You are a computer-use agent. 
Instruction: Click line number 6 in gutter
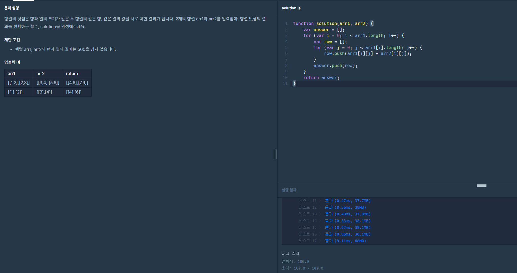tap(286, 54)
